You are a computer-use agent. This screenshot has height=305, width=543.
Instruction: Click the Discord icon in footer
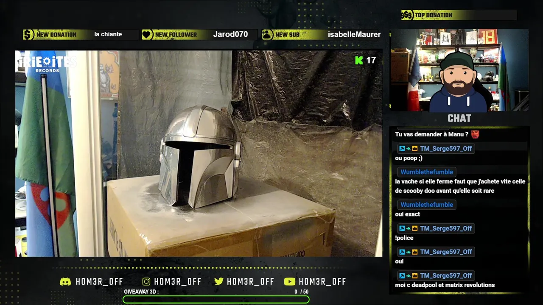click(x=65, y=282)
